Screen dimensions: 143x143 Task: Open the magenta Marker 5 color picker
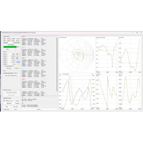pos(17,62)
